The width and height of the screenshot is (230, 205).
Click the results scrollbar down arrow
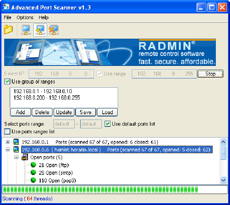point(223,180)
